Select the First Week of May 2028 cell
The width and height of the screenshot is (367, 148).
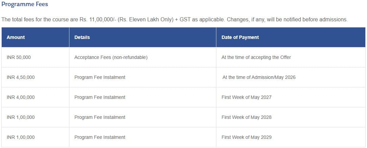pyautogui.click(x=246, y=117)
